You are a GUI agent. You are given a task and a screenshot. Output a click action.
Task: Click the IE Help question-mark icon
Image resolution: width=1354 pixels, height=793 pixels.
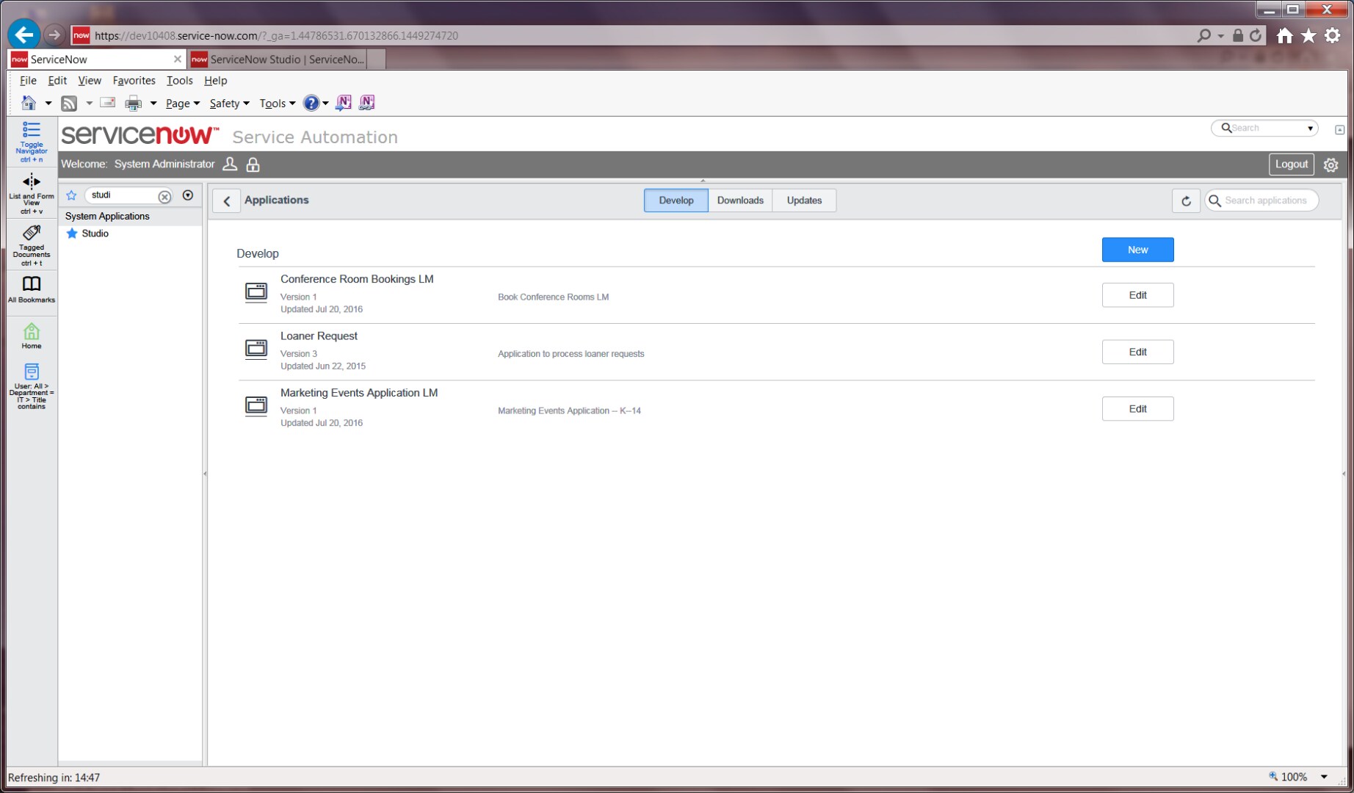pyautogui.click(x=311, y=104)
